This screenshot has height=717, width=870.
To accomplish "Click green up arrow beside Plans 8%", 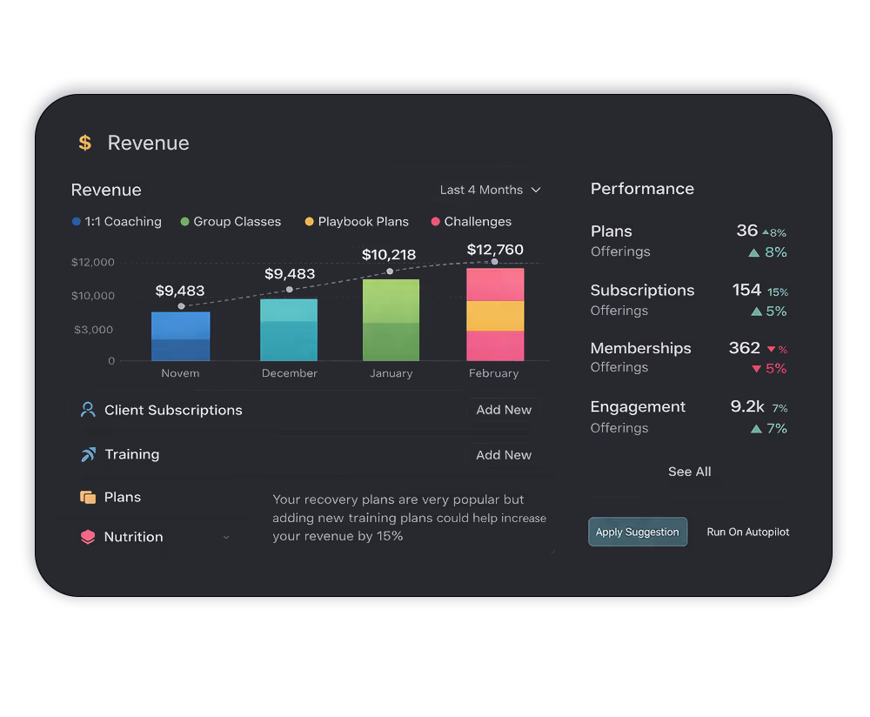I will point(754,252).
